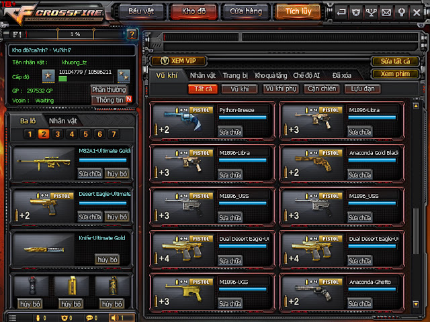Select the Nhân vật tab beside Ba lô
This screenshot has height=322, width=430.
click(62, 121)
